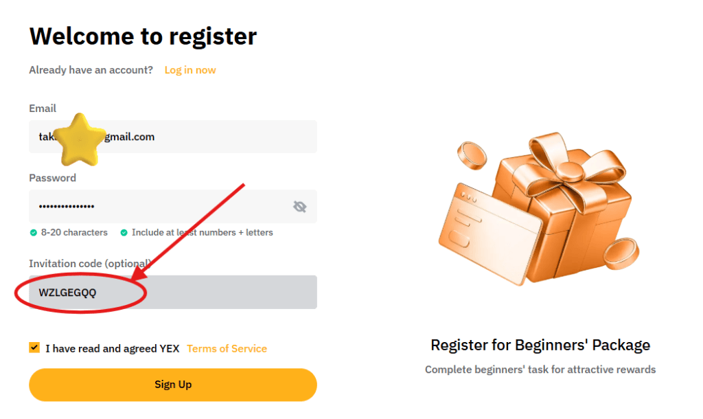
Task: Uncheck the YEX terms agreement checkbox
Action: 34,347
